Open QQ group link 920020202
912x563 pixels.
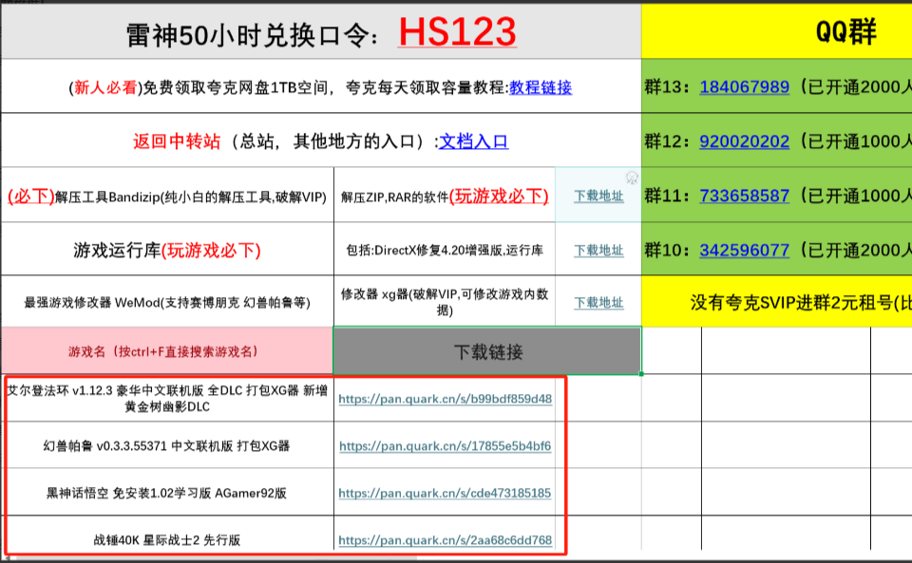point(744,141)
